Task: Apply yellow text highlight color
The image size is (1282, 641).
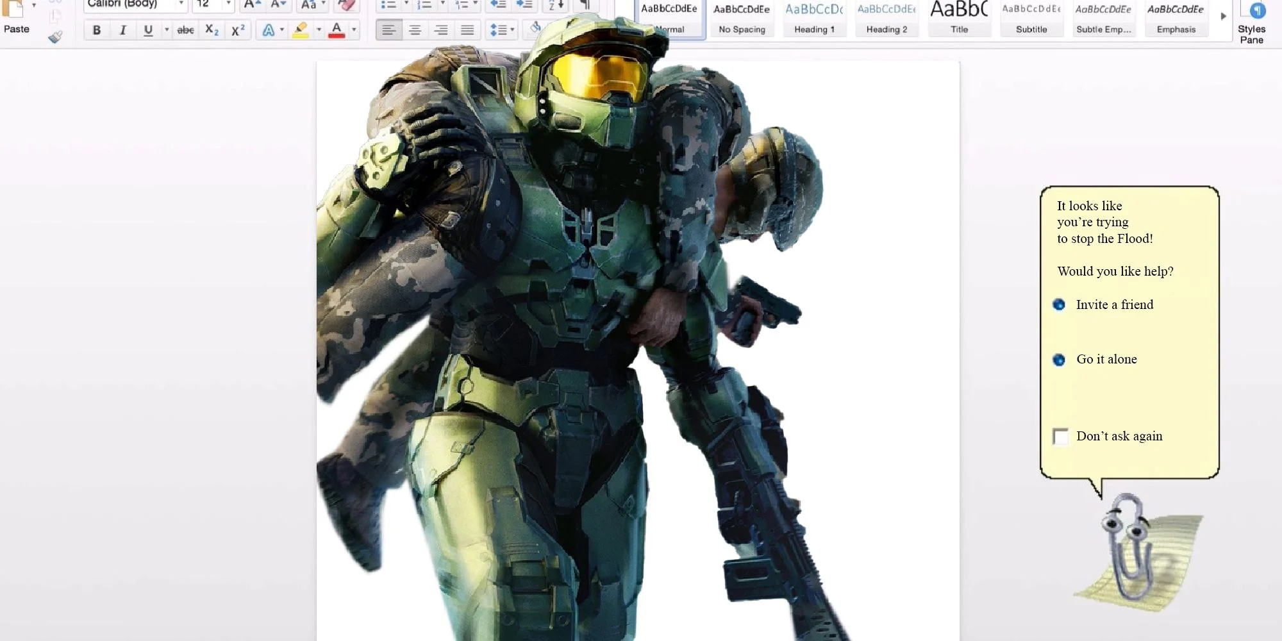Action: pos(300,30)
